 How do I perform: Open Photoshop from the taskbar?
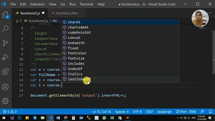coord(19,118)
